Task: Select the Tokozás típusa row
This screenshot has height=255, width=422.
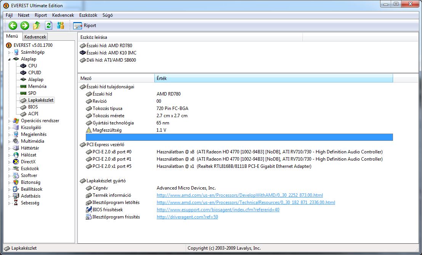Action: tap(239, 108)
